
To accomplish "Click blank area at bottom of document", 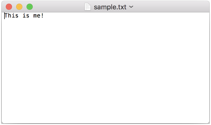I will pyautogui.click(x=105, y=117).
